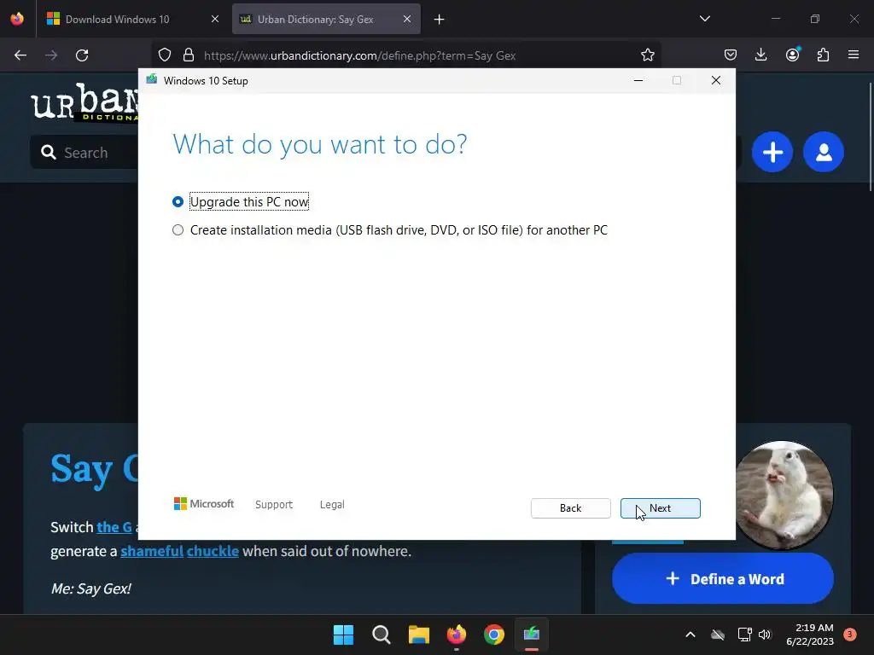Click the Firefox taskbar icon
The height and width of the screenshot is (655, 874).
(x=457, y=635)
